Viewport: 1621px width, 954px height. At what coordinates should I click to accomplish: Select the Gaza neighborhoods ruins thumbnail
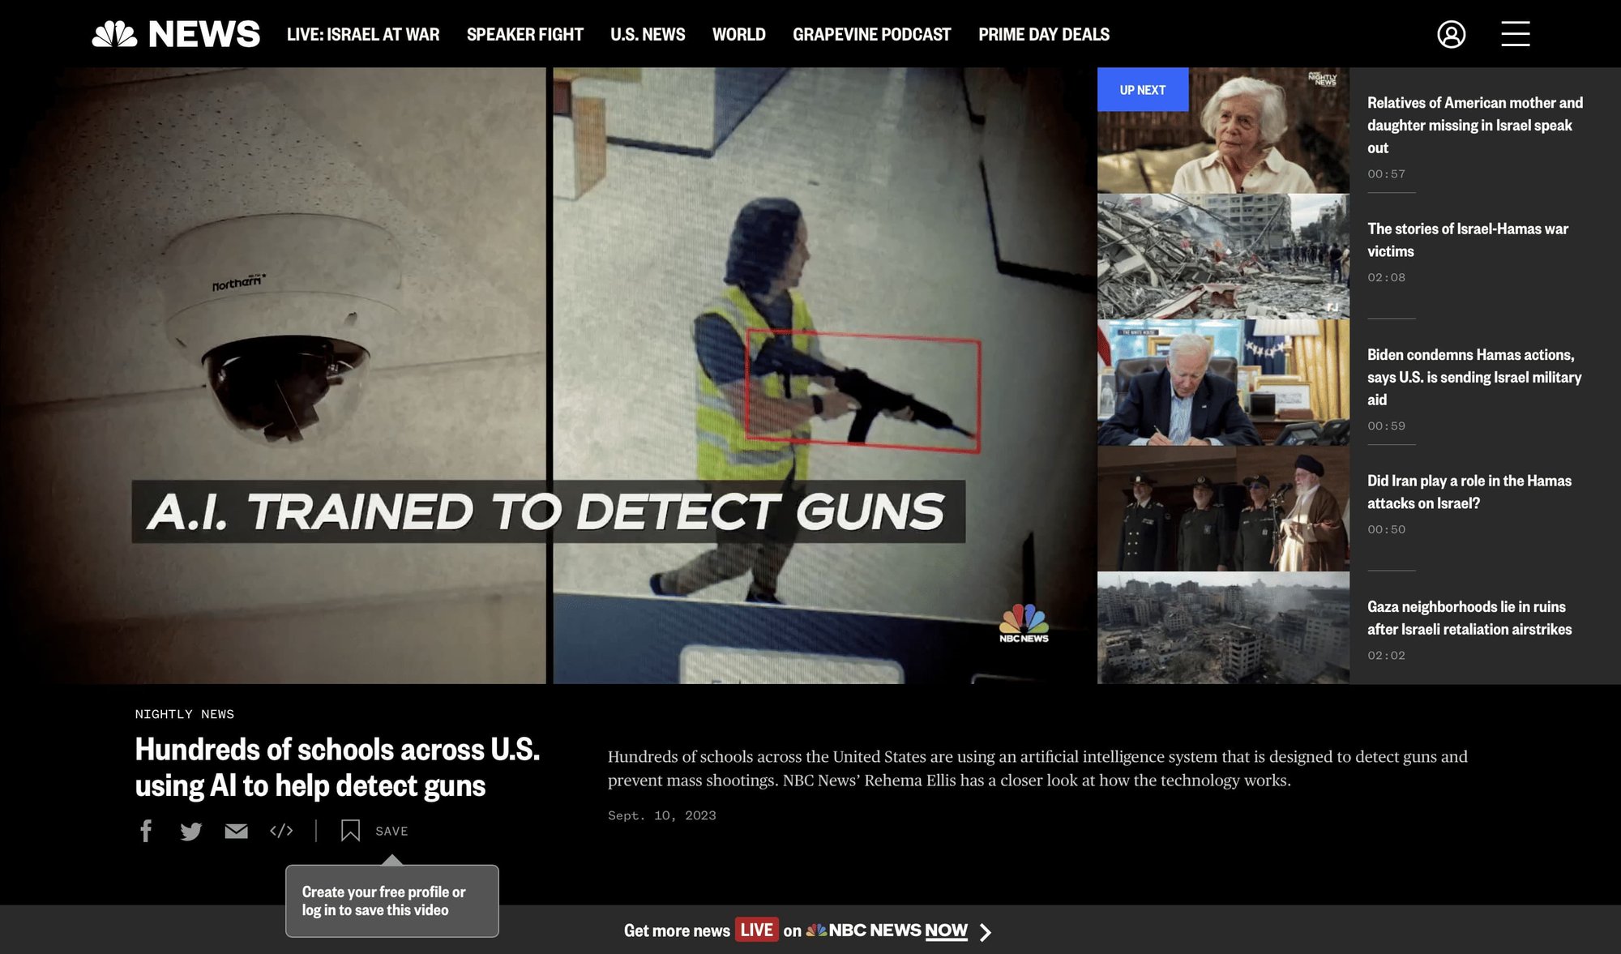tap(1224, 628)
